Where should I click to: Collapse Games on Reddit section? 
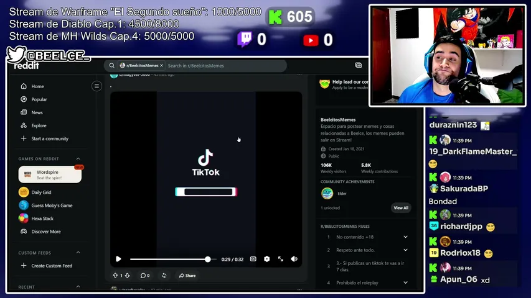tap(78, 159)
